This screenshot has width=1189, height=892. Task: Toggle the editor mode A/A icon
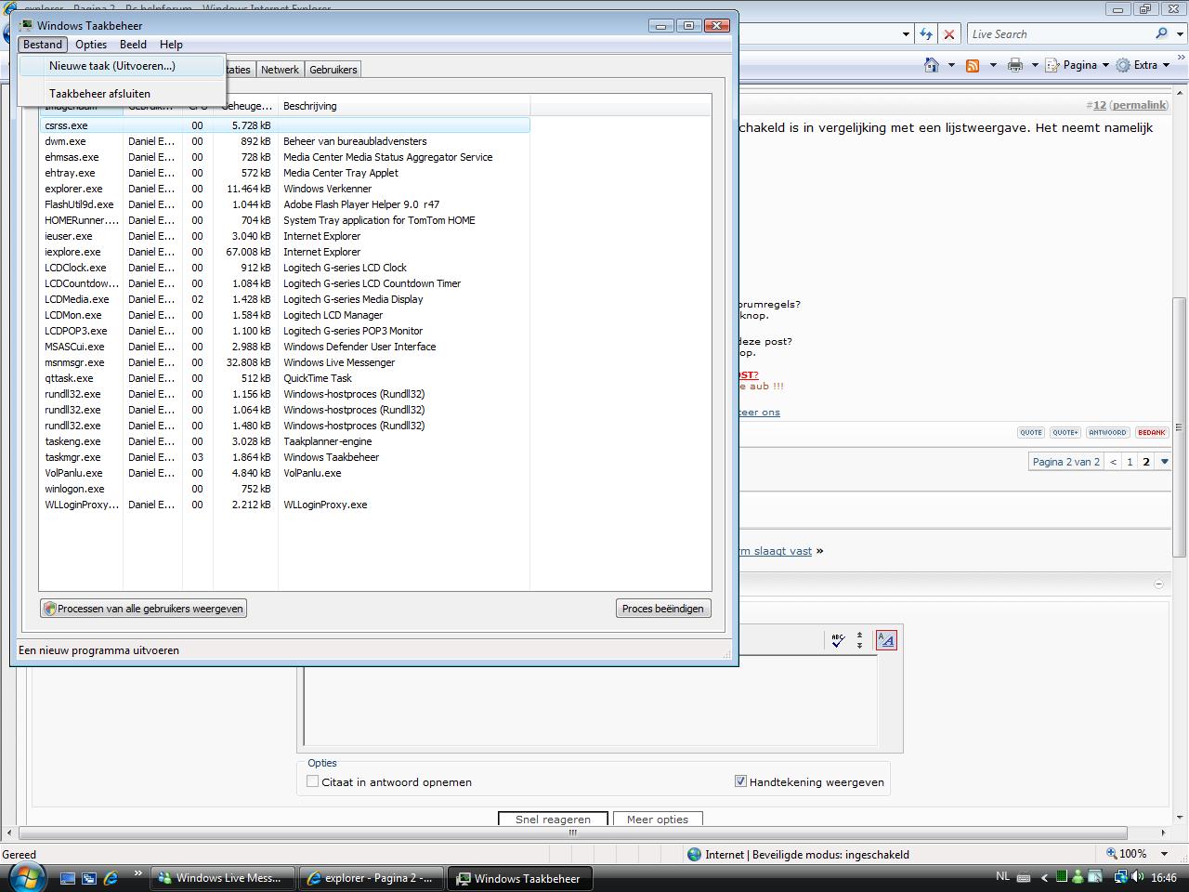886,640
